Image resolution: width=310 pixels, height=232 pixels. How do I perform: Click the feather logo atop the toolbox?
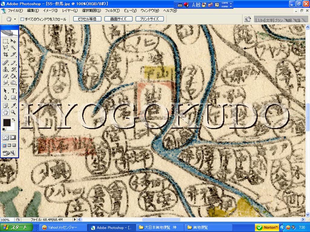(x=9, y=33)
